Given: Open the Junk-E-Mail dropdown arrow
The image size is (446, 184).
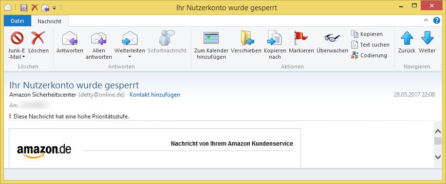Looking at the screenshot, I should point(23,57).
